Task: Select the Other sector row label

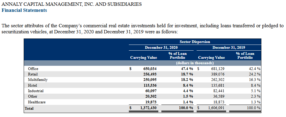Action: [33, 96]
